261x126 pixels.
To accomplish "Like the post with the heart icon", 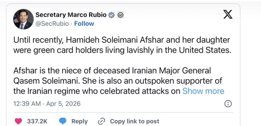I will click(19, 121).
